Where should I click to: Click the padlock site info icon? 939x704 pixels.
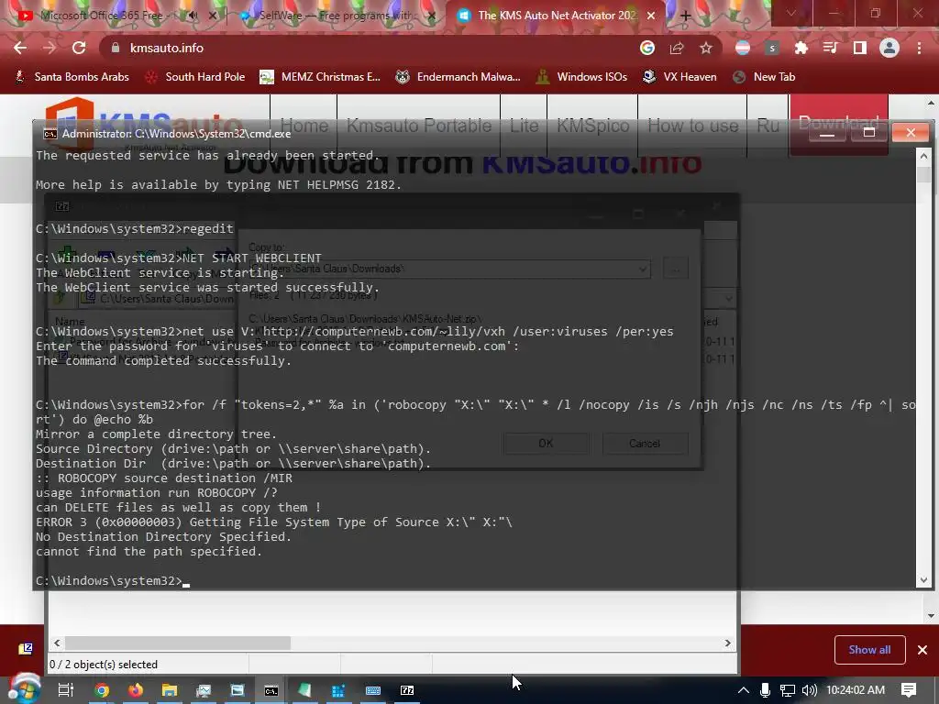click(116, 48)
